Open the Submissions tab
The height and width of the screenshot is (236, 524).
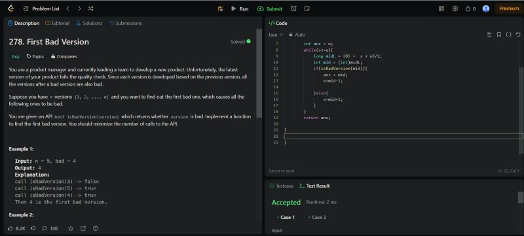coord(126,23)
